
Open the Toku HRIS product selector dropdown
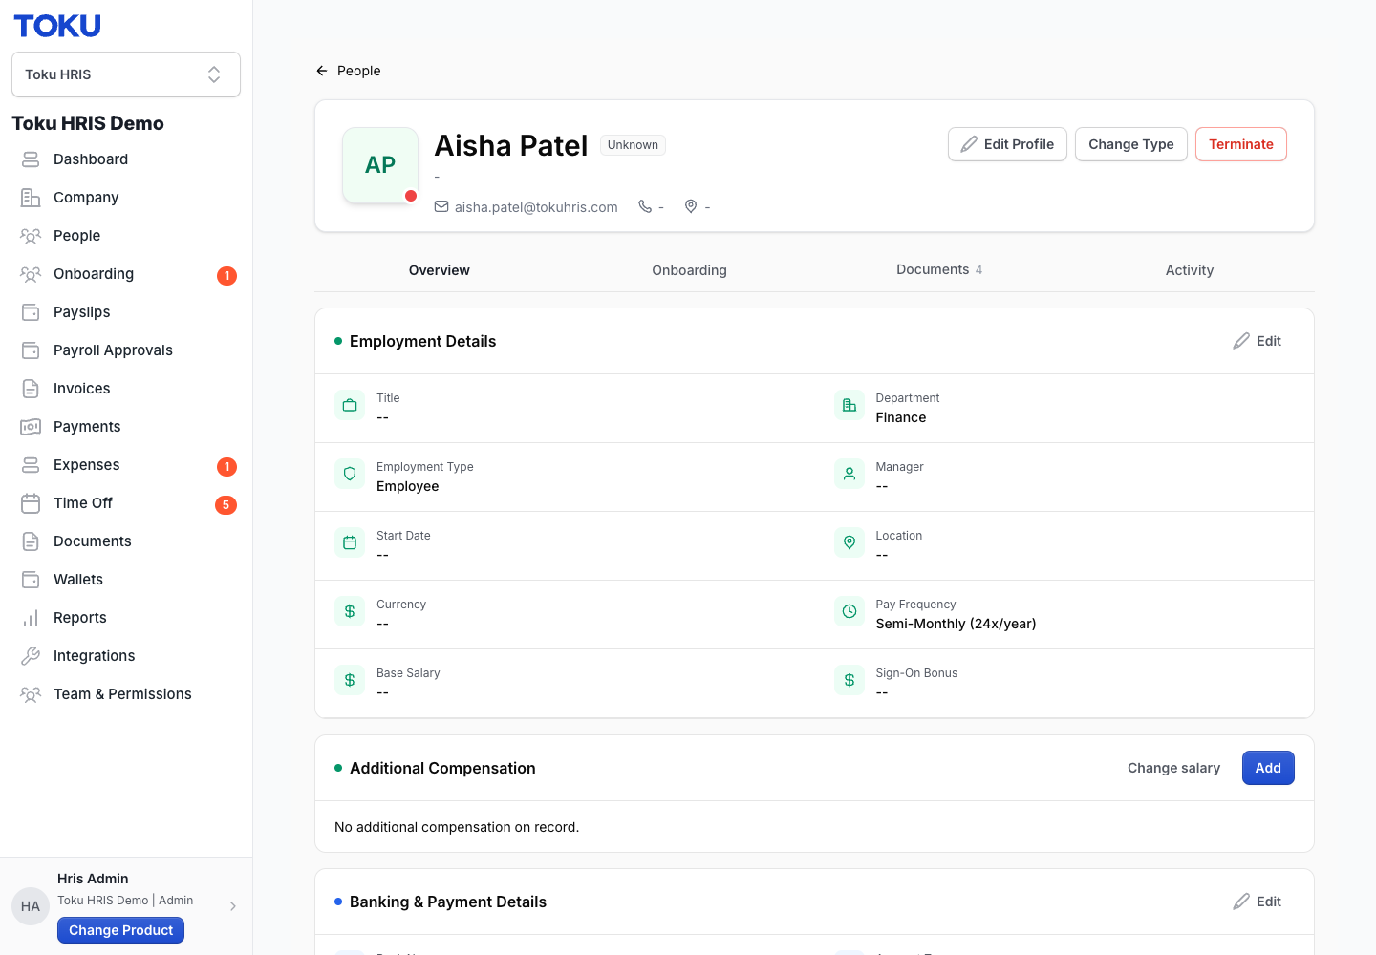126,74
